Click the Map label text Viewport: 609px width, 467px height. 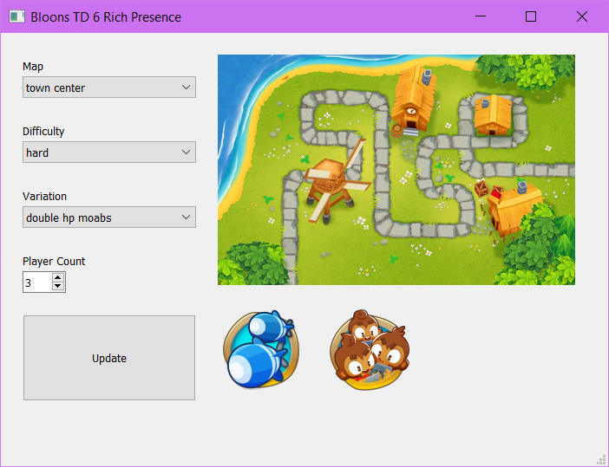point(33,67)
